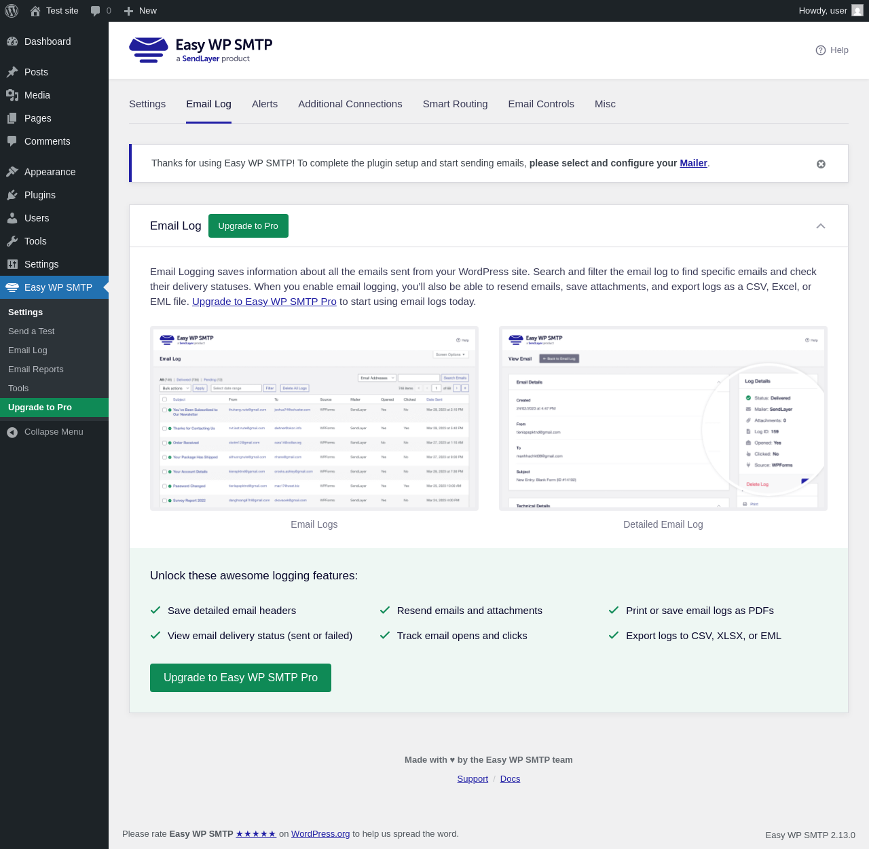
Task: Open the Alerts tab
Action: pyautogui.click(x=265, y=104)
